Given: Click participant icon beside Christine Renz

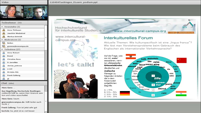Looking at the screenshot, I should coord(4,59).
